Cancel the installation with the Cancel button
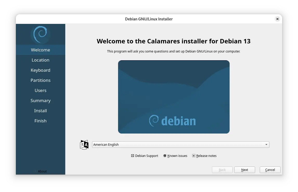 270,170
